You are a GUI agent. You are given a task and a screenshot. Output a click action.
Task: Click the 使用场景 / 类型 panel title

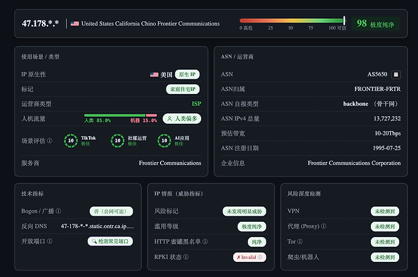click(x=40, y=57)
